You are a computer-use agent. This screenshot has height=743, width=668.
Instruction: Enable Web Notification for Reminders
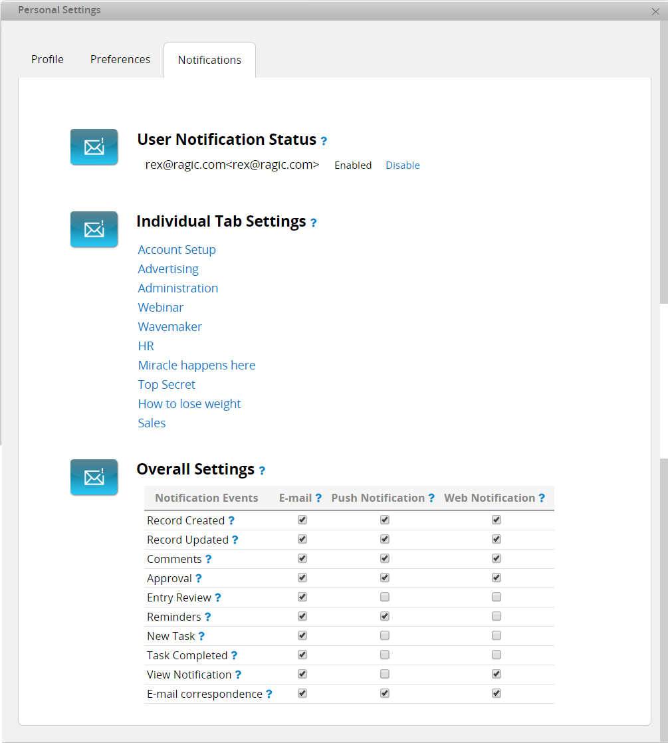pyautogui.click(x=497, y=616)
